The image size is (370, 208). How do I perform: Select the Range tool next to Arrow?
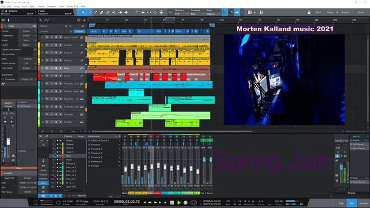[90, 12]
